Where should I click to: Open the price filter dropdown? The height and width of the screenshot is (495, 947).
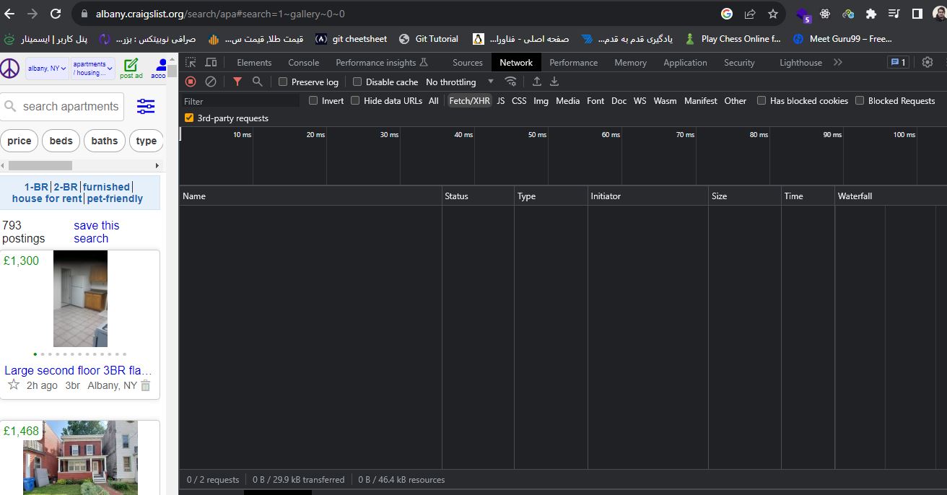[19, 141]
